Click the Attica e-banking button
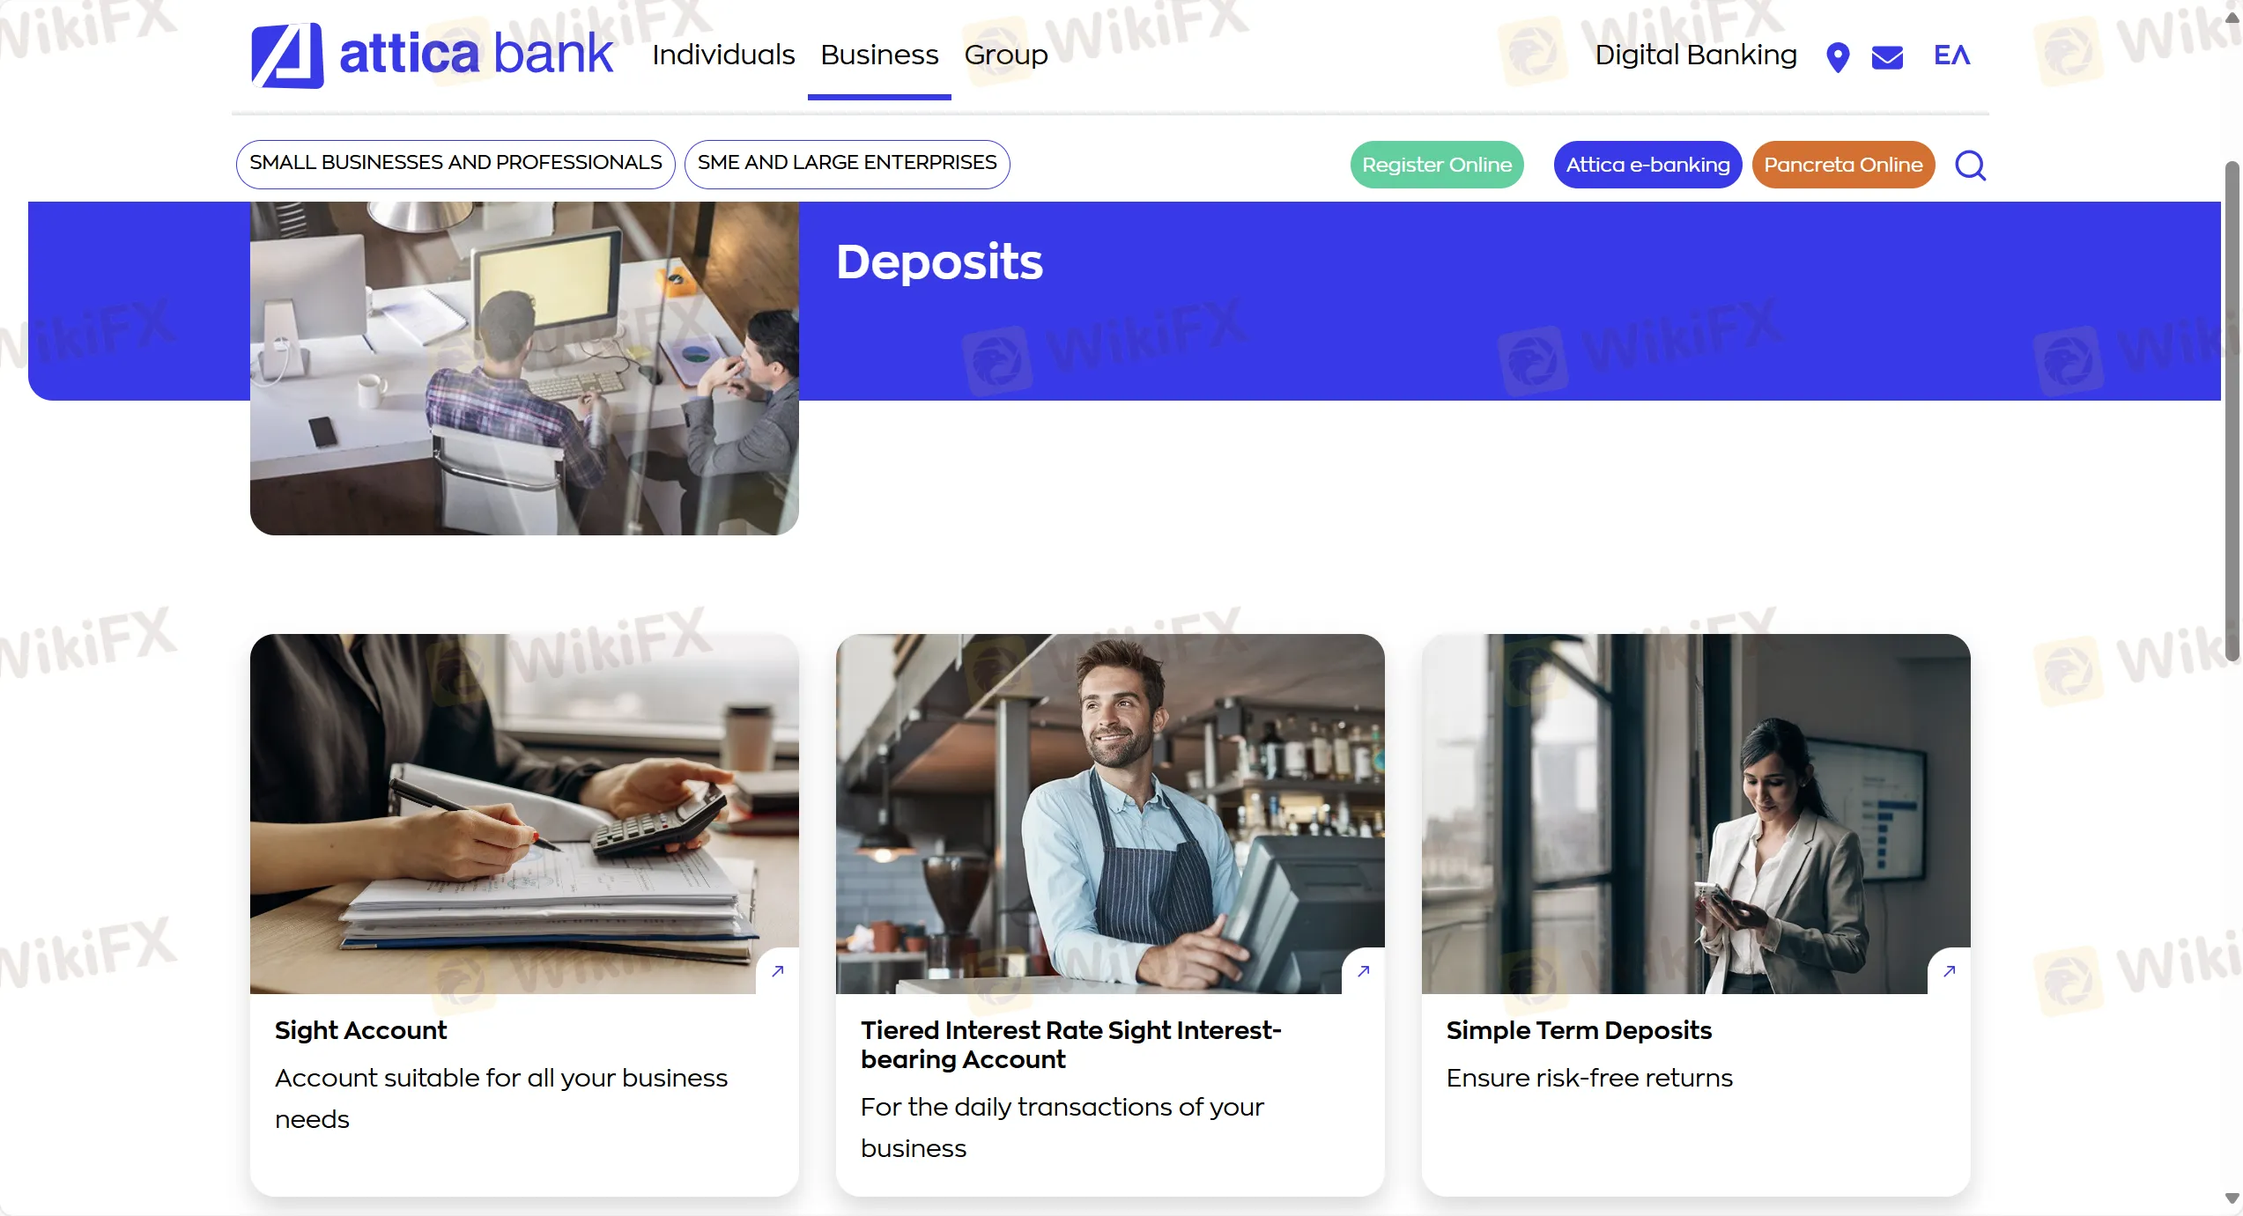This screenshot has width=2243, height=1216. coord(1647,165)
